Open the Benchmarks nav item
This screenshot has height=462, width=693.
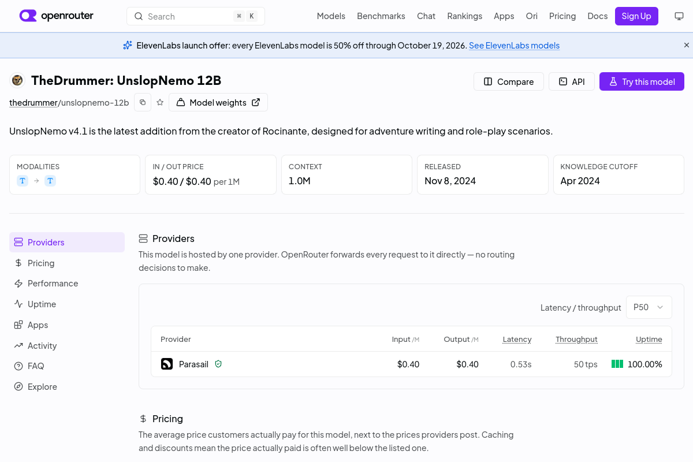(x=381, y=16)
